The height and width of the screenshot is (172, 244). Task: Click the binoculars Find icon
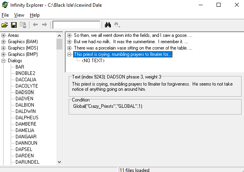pos(108,25)
